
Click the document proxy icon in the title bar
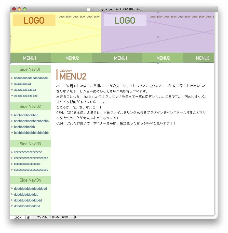(88, 9)
